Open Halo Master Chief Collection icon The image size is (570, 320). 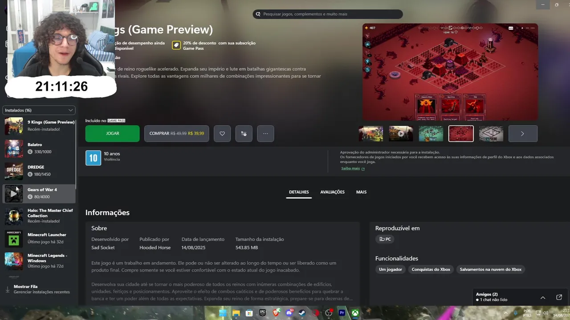[x=13, y=216]
